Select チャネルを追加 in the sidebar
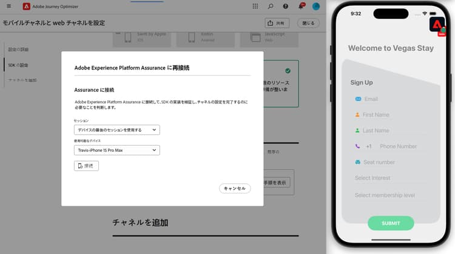The image size is (455, 254). [x=22, y=80]
